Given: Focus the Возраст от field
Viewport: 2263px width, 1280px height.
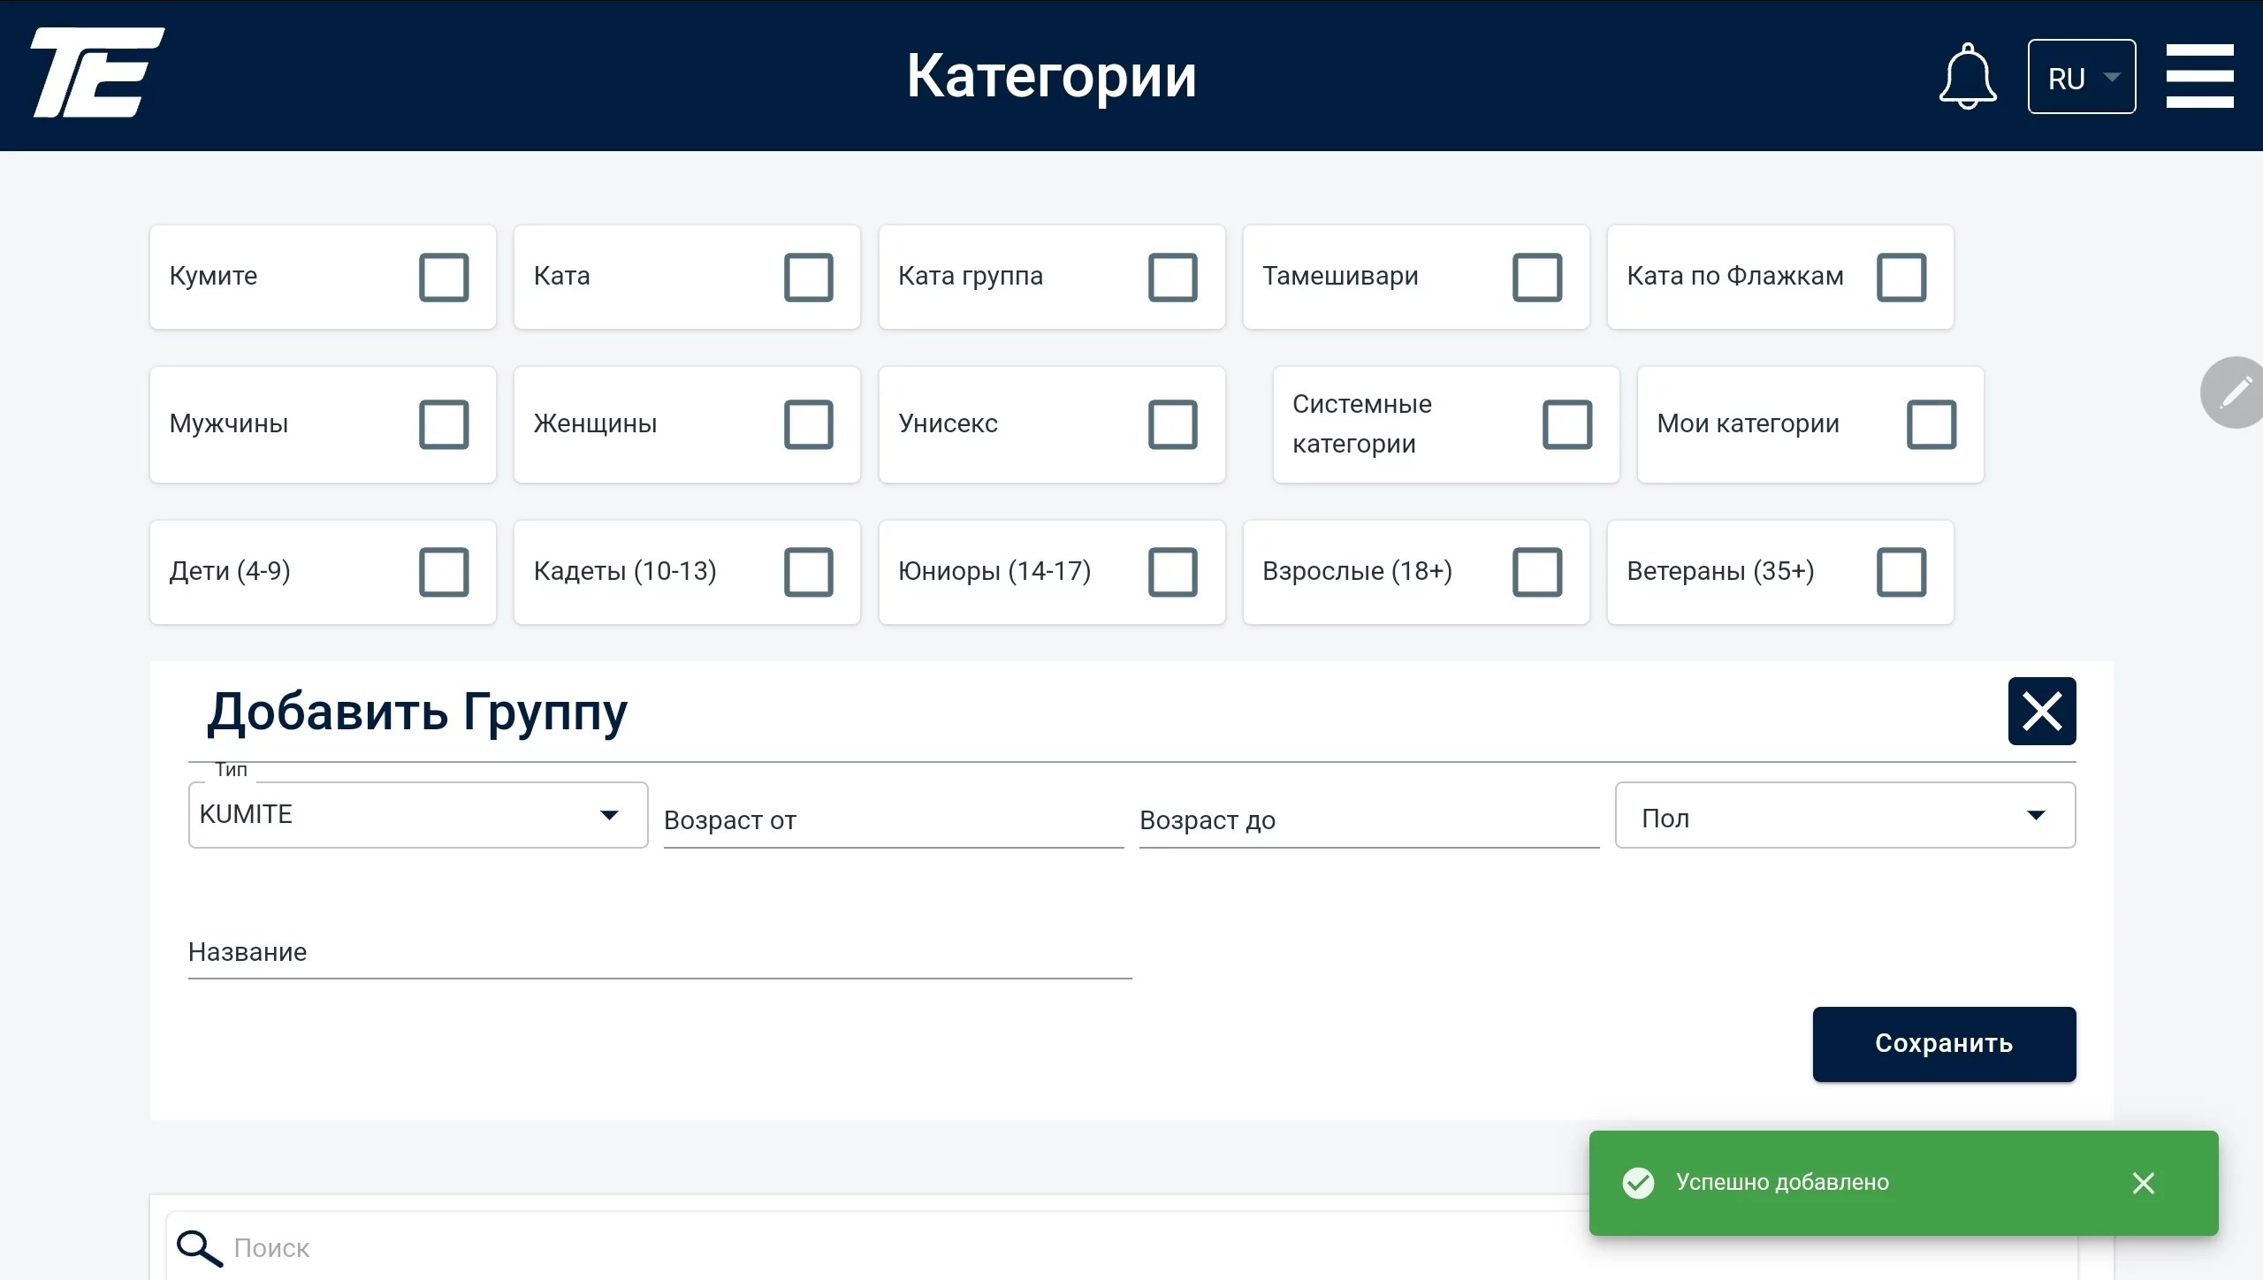Looking at the screenshot, I should 894,820.
